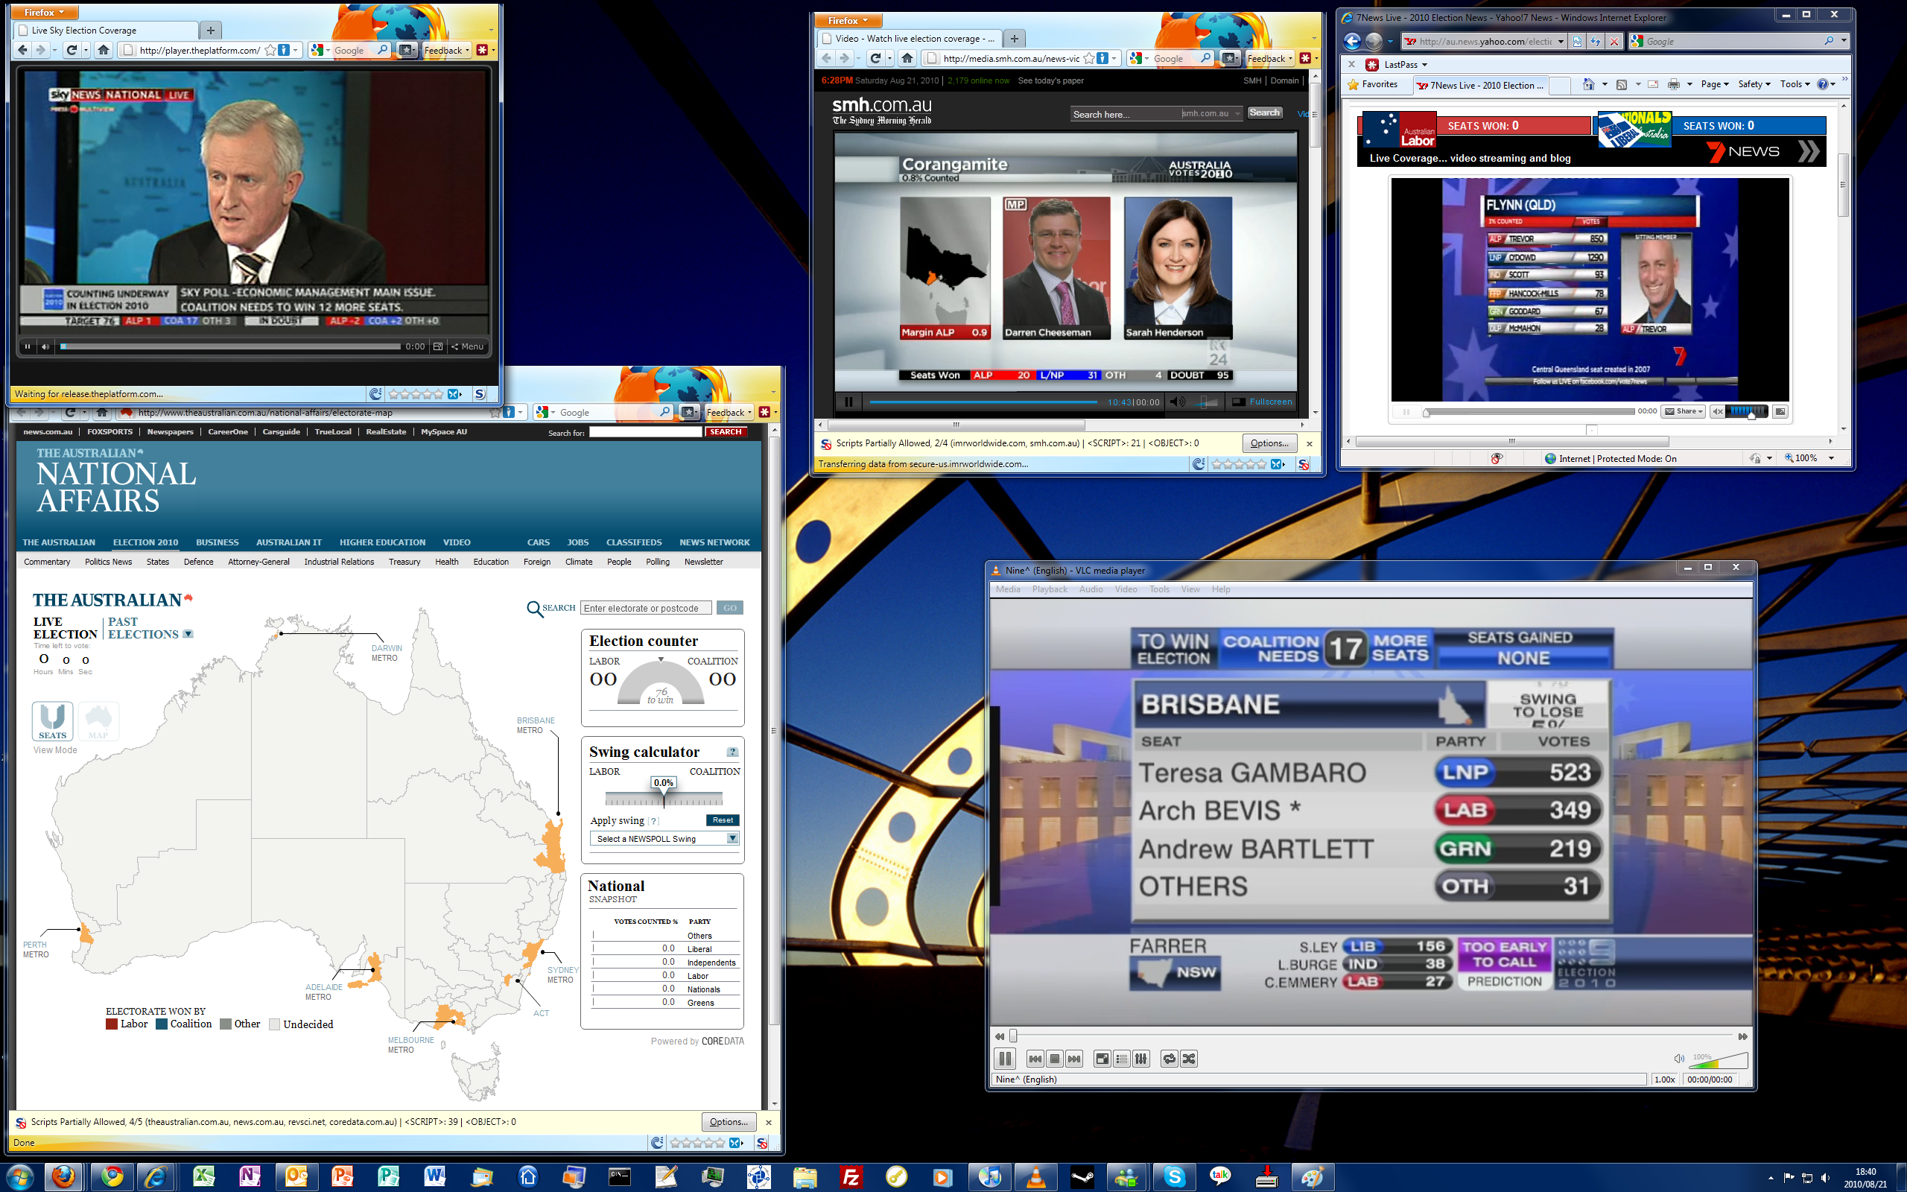The width and height of the screenshot is (1907, 1192).
Task: Open VLC playlist view button
Action: tap(1121, 1059)
